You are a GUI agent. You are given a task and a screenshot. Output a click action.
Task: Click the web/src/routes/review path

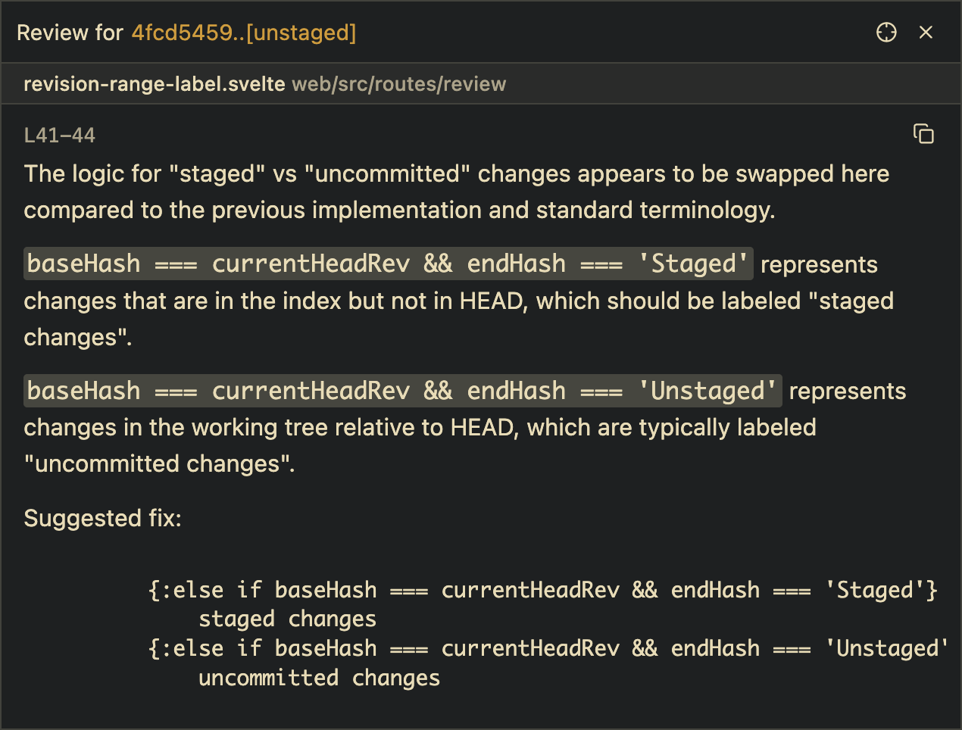(398, 84)
